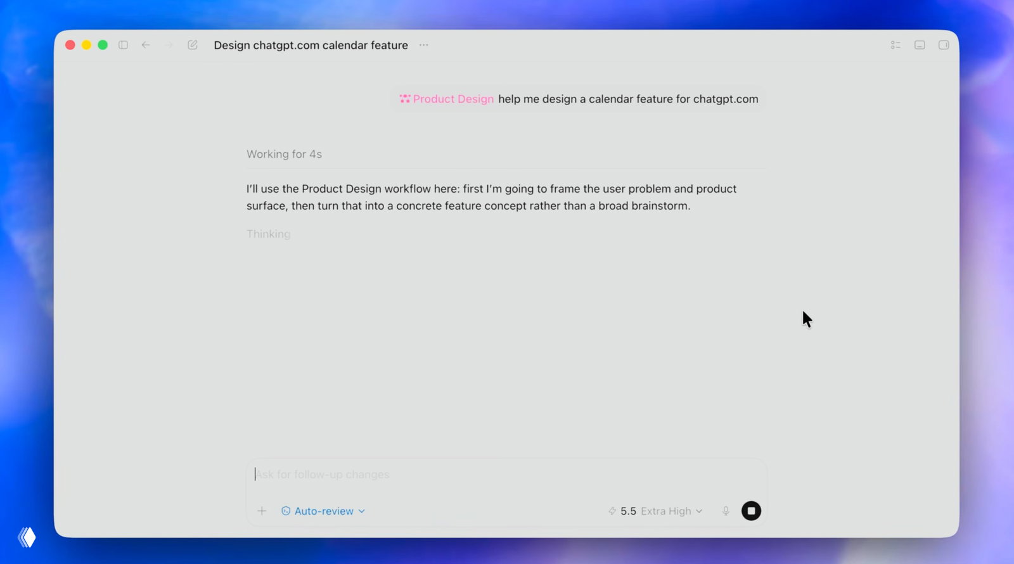Stop the response with the black stop button
The height and width of the screenshot is (564, 1014).
(x=751, y=511)
